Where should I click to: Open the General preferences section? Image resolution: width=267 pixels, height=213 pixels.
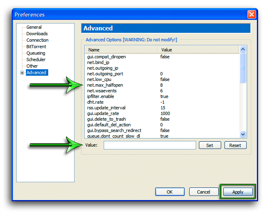point(34,27)
